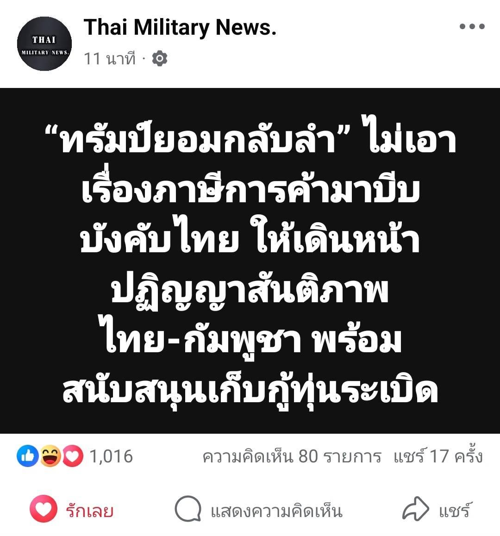The height and width of the screenshot is (536, 500).
Task: View the 1,016 reactions count list
Action: (111, 456)
